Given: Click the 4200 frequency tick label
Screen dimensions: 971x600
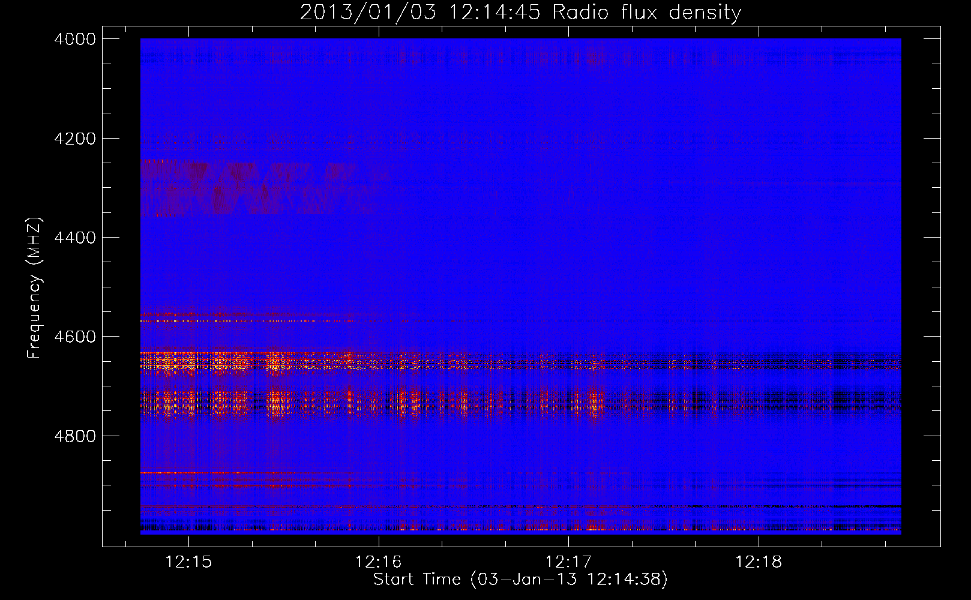Looking at the screenshot, I should click(x=75, y=139).
